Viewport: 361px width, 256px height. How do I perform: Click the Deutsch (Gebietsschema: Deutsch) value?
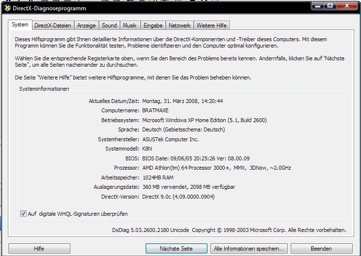183,130
